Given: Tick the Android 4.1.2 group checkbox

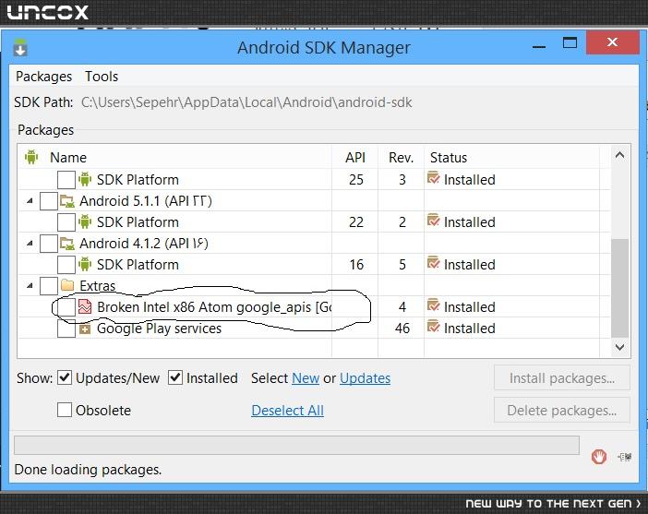Looking at the screenshot, I should pyautogui.click(x=48, y=244).
